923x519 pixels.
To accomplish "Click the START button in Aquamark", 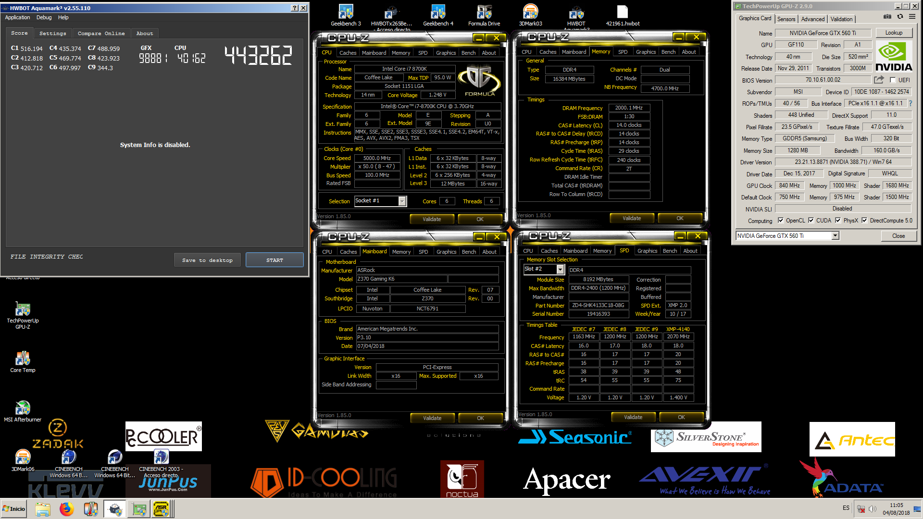I will pos(274,260).
